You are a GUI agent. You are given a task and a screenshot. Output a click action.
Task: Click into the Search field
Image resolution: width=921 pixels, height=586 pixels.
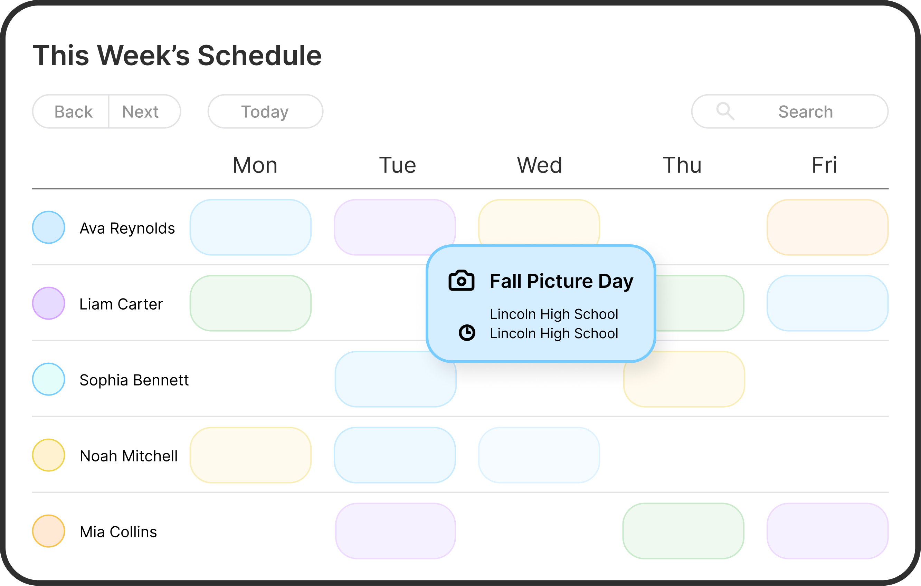tap(805, 111)
